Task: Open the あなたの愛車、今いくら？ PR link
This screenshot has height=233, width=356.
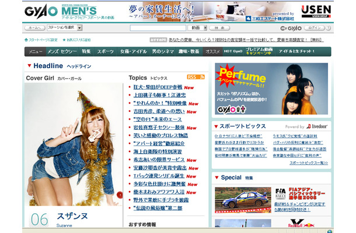Action: coord(246,40)
